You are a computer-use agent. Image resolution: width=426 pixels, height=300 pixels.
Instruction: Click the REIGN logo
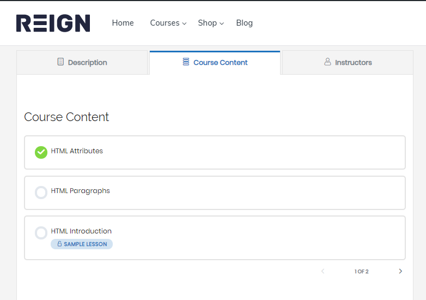[53, 23]
